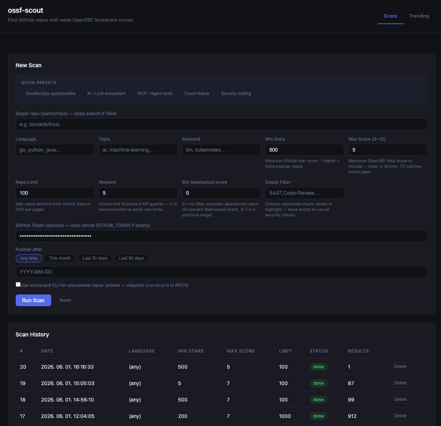
Task: Click the GitHub Token password field
Action: pos(221,236)
